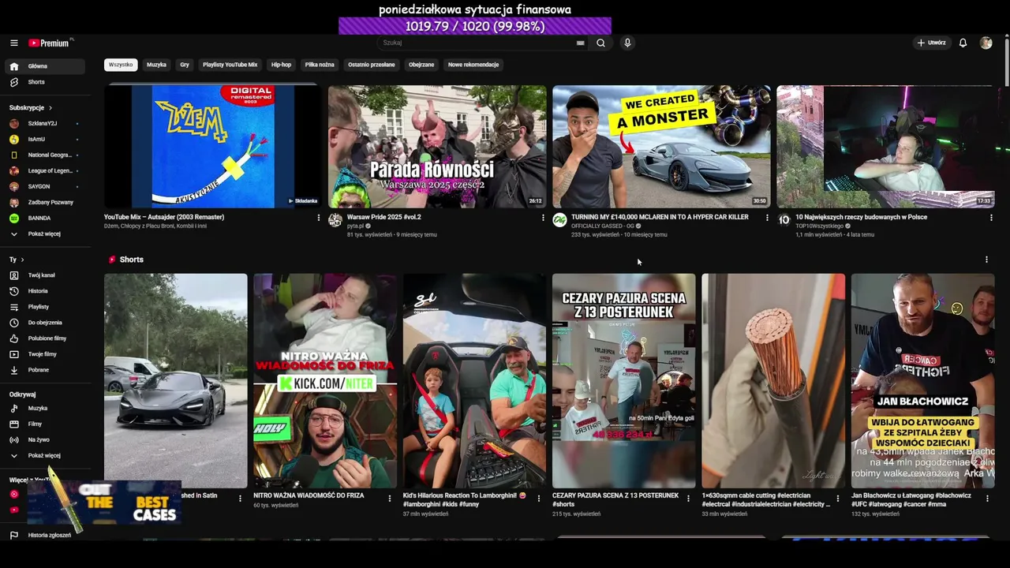The image size is (1010, 568).
Task: Click the search magnifier button
Action: [600, 43]
